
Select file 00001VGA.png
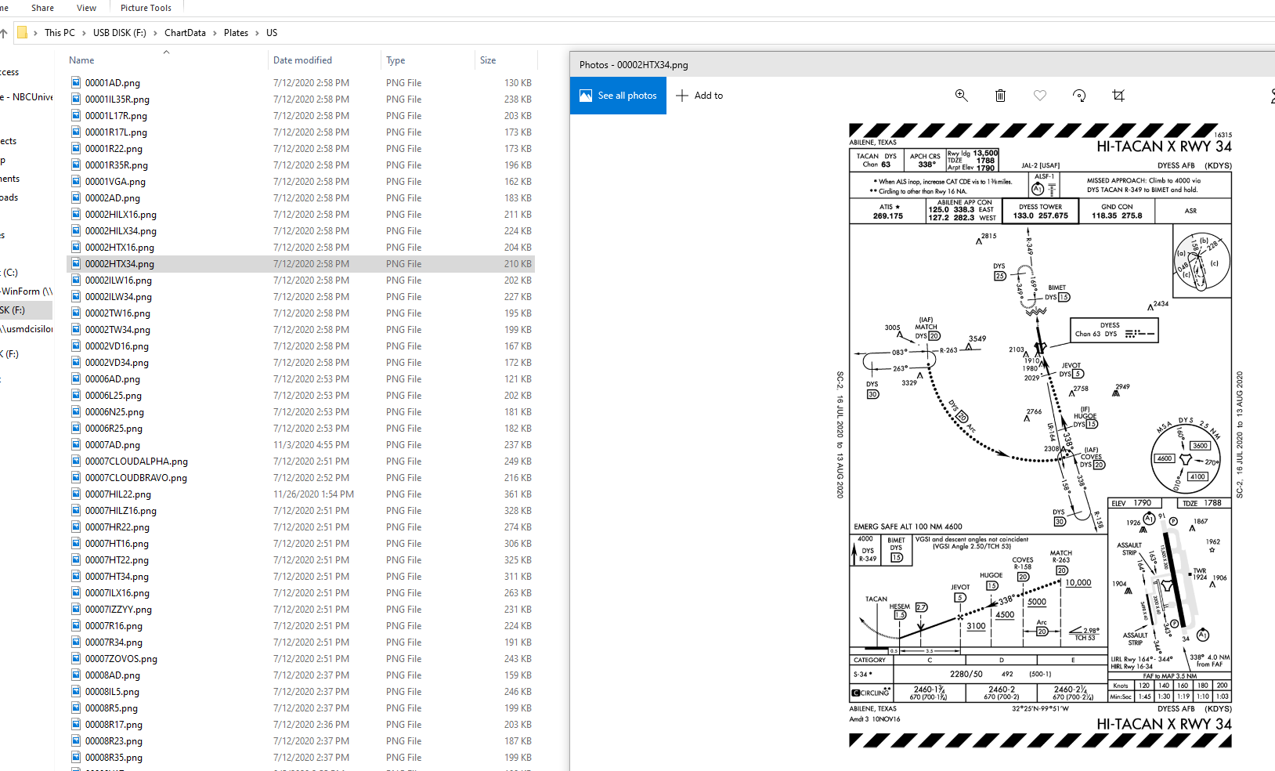(x=115, y=182)
